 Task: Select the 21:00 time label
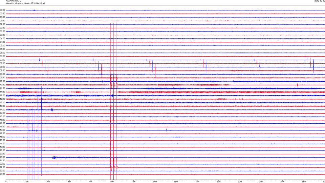pyautogui.click(x=2, y=157)
